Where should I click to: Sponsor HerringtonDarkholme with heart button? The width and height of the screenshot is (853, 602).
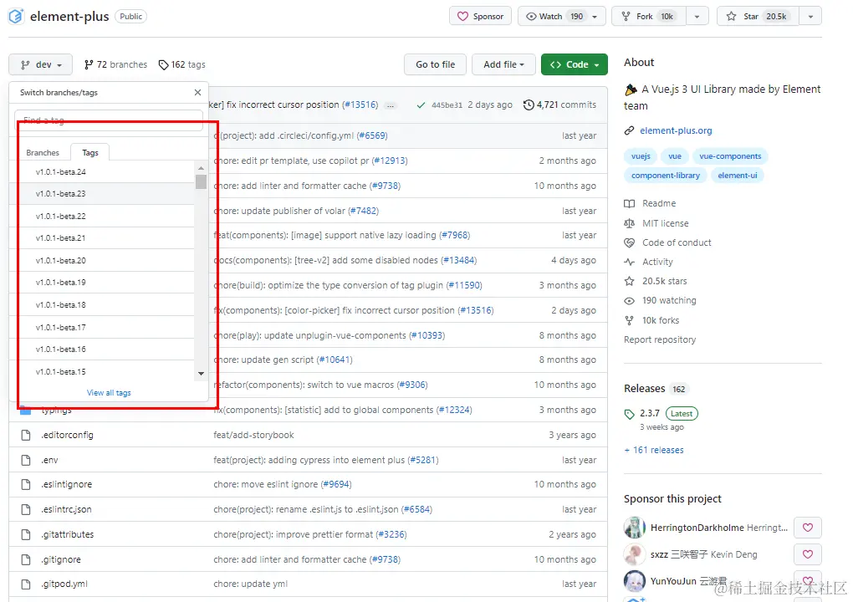(x=808, y=528)
